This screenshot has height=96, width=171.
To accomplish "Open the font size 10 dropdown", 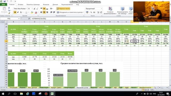I will pos(32,9).
